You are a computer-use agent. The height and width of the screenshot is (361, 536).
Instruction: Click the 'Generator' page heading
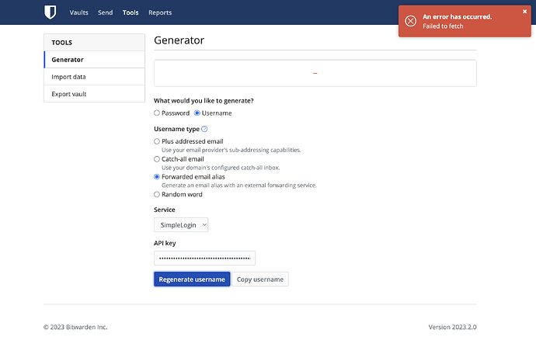pos(179,40)
